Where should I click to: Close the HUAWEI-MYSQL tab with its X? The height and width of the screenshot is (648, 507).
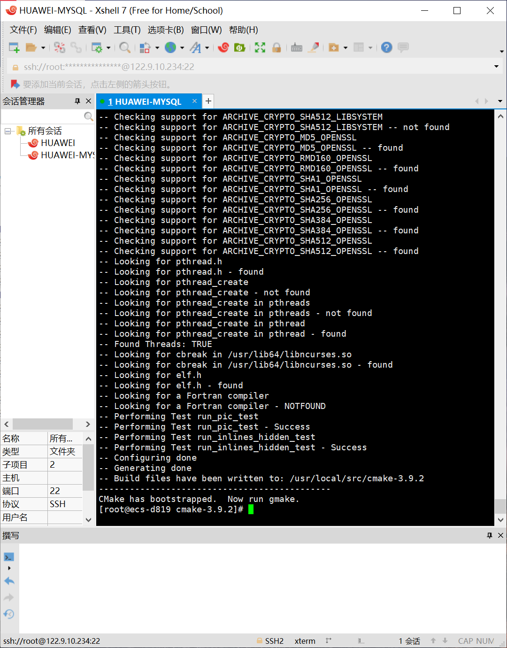tap(194, 101)
